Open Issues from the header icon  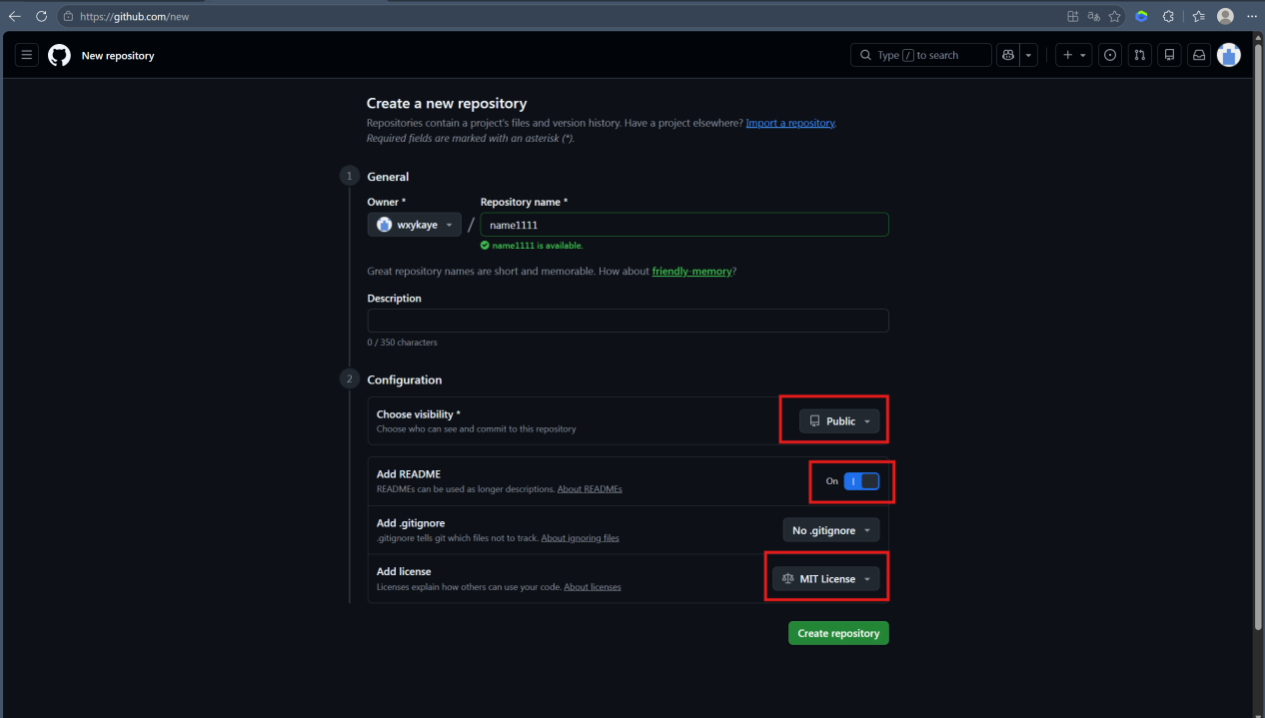click(x=1110, y=55)
